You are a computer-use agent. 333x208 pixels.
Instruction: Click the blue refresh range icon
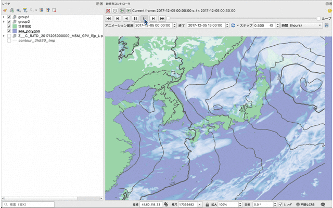(x=233, y=25)
